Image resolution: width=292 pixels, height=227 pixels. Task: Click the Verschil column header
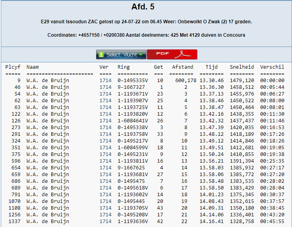272,67
